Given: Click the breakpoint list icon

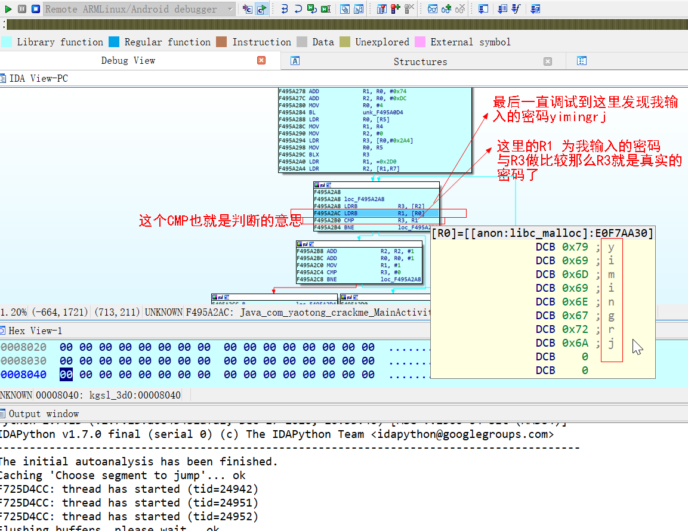Looking at the screenshot, I should (382, 9).
